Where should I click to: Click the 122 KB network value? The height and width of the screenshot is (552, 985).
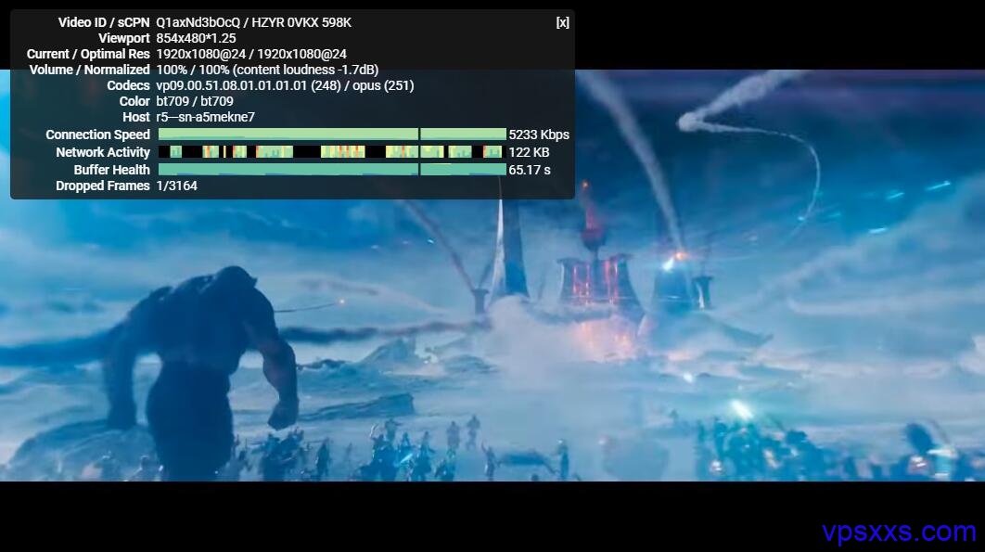pos(529,152)
